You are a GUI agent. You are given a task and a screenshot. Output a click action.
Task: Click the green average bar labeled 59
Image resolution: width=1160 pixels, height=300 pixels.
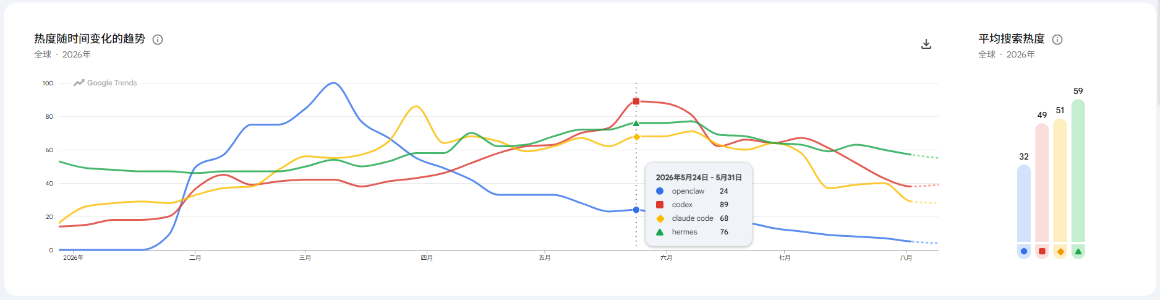point(1078,170)
